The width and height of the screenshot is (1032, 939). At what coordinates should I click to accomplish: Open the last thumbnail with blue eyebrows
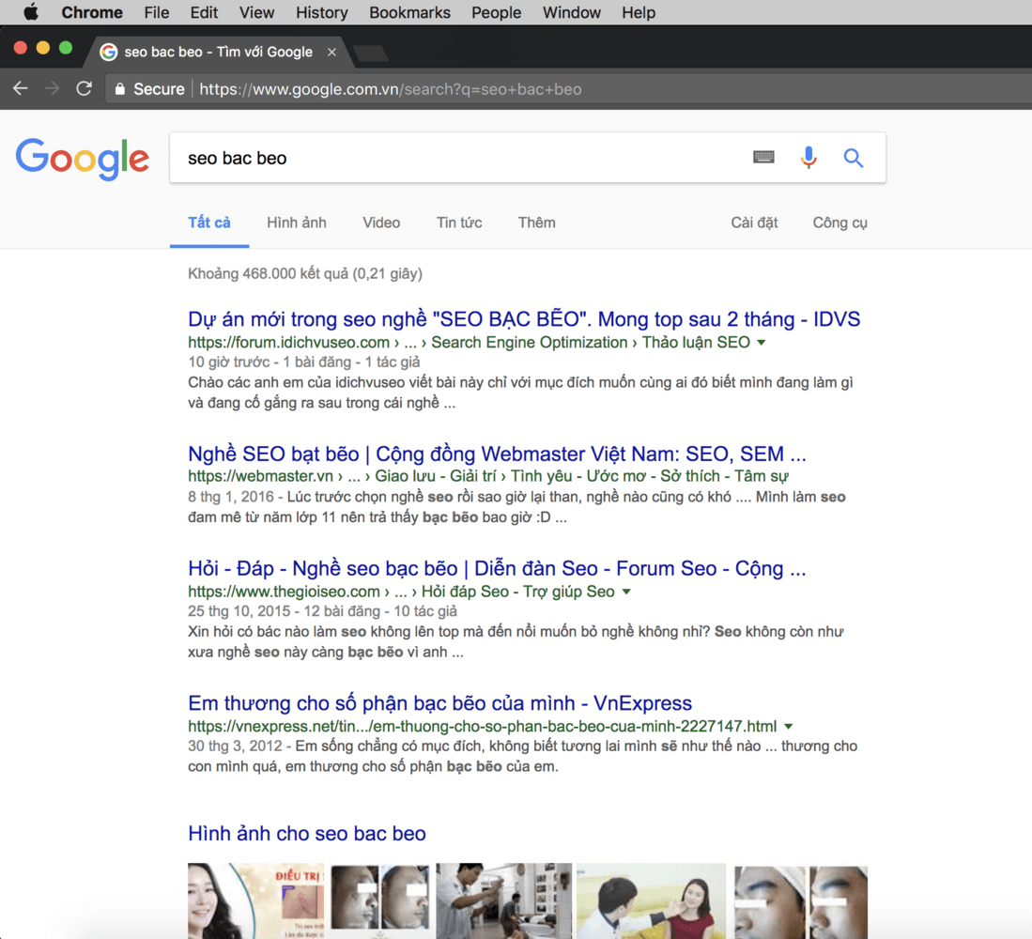click(x=801, y=901)
